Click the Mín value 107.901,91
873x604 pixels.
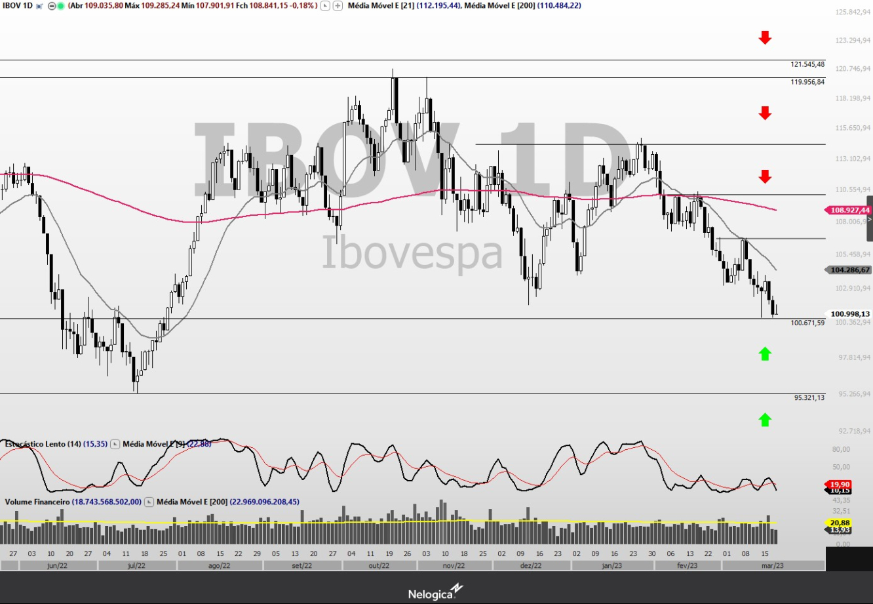pos(215,6)
